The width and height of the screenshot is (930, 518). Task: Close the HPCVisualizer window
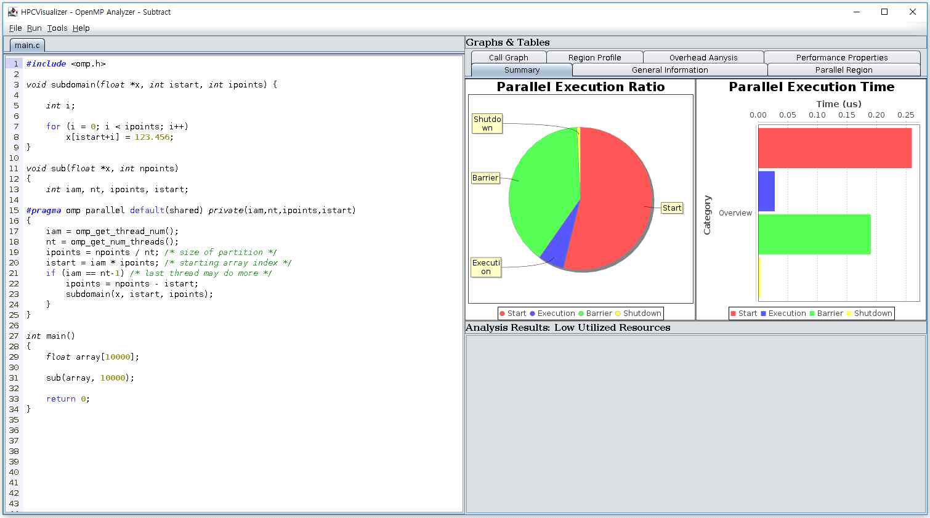click(x=913, y=12)
